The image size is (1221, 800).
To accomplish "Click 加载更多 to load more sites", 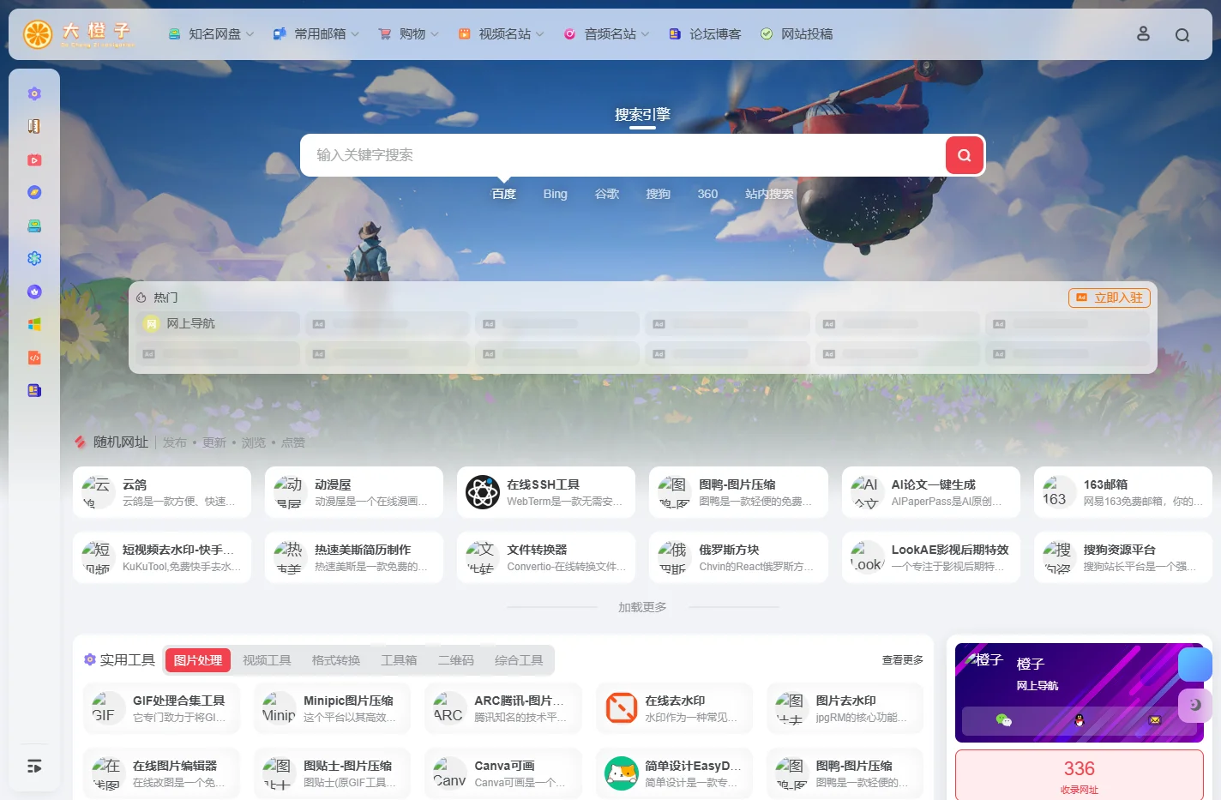I will (x=642, y=607).
